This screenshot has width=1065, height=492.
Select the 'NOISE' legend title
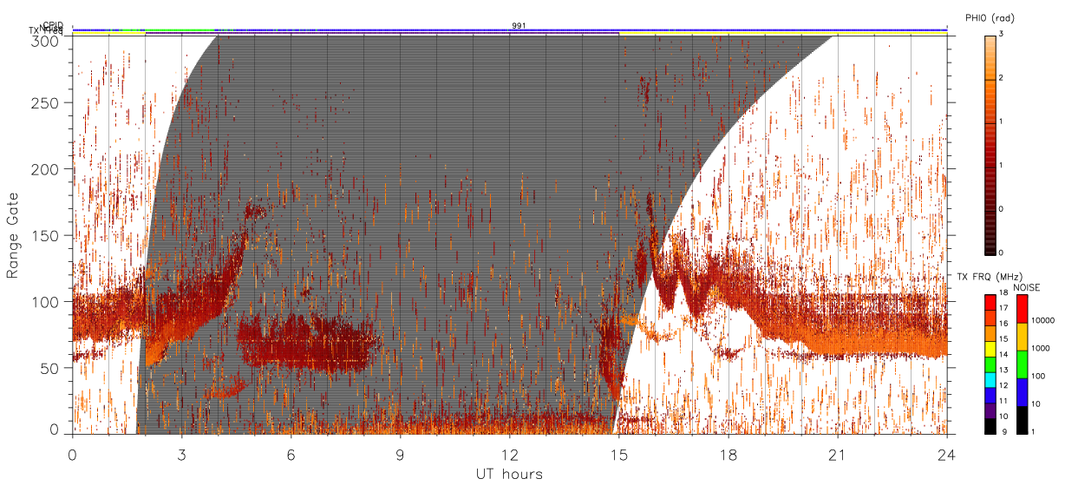[1029, 287]
